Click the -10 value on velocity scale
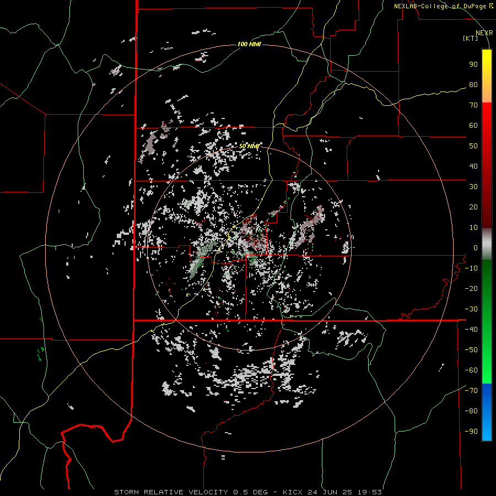Image resolution: width=496 pixels, height=496 pixels. click(471, 268)
